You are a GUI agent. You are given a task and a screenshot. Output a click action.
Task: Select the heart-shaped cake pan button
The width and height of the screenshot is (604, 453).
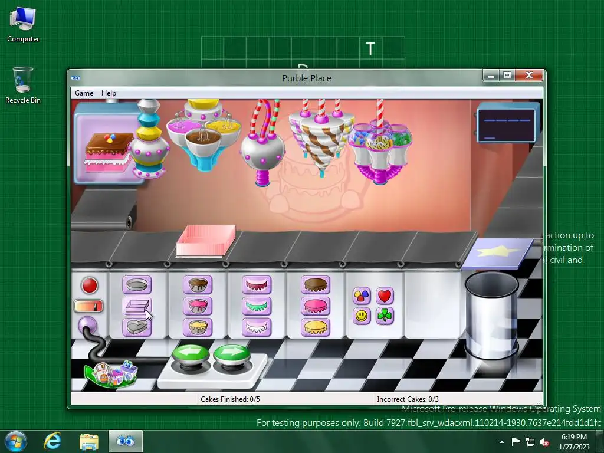(x=137, y=327)
